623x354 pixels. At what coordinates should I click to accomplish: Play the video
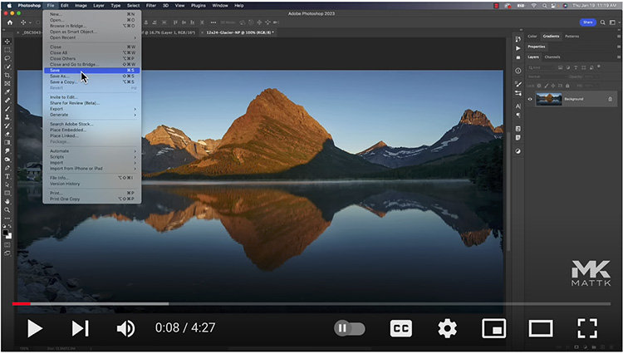pyautogui.click(x=35, y=328)
